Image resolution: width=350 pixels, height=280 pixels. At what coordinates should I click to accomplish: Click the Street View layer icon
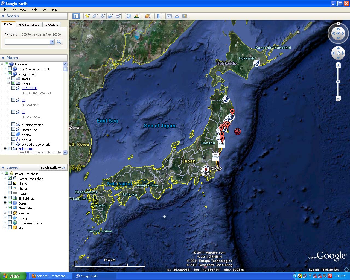tap(15, 208)
